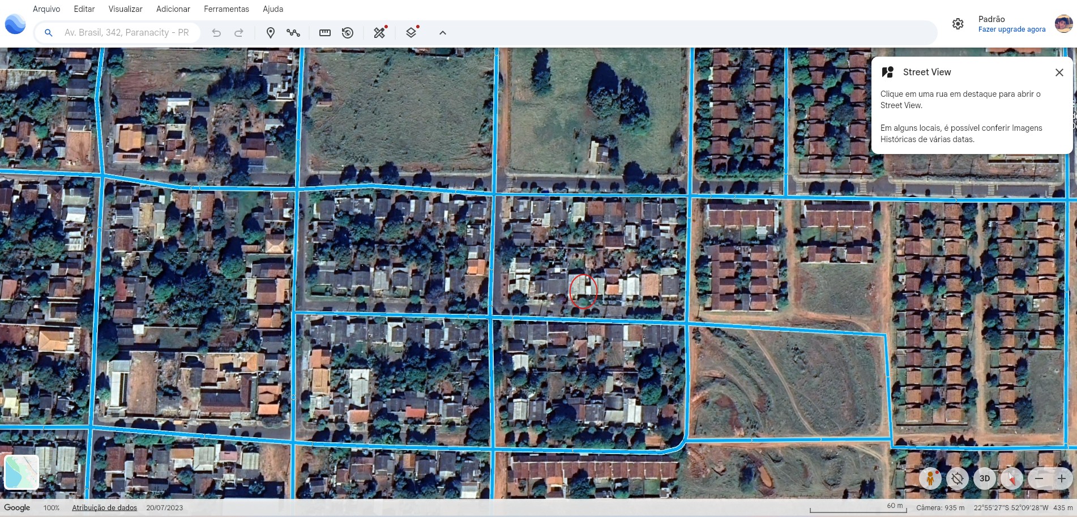The image size is (1077, 517).
Task: Toggle the 3D view button
Action: pyautogui.click(x=985, y=478)
